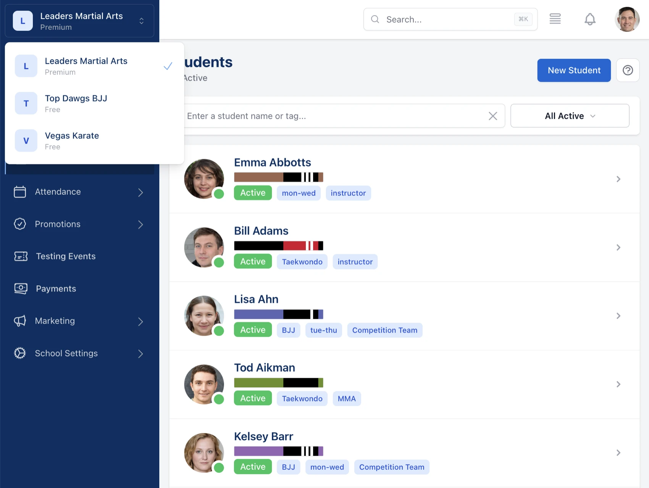Clear the student name filter with X
This screenshot has height=488, width=649.
click(492, 116)
